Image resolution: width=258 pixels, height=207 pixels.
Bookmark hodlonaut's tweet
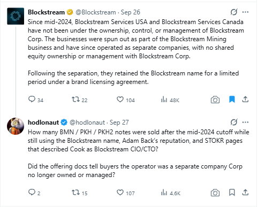232,193
